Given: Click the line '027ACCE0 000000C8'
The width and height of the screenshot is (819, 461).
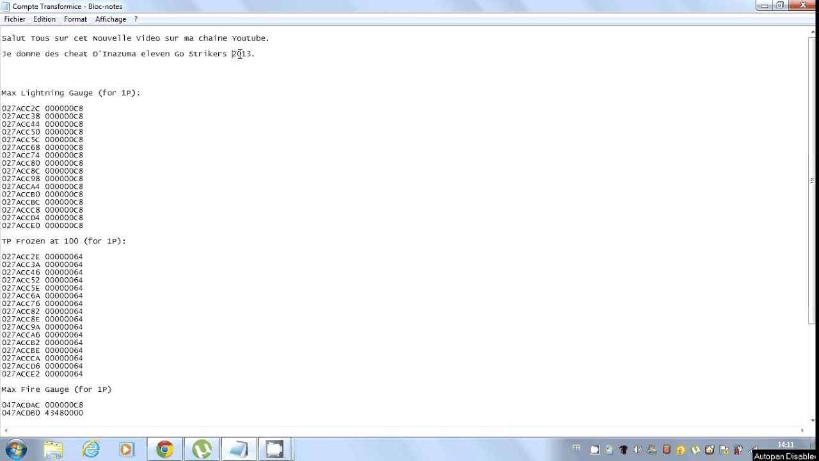Looking at the screenshot, I should [42, 226].
